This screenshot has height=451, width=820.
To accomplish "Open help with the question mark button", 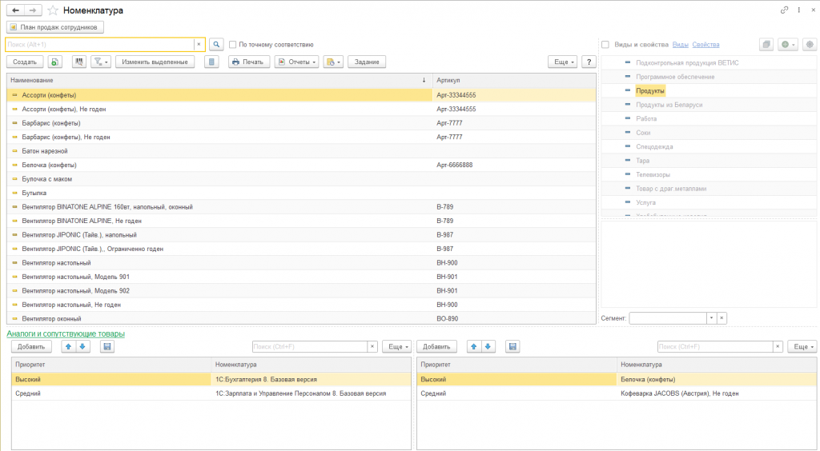I will point(589,62).
